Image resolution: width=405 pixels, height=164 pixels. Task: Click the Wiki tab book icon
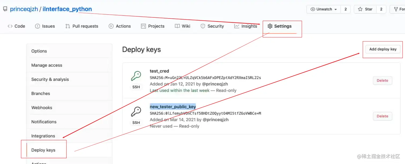[x=177, y=26]
